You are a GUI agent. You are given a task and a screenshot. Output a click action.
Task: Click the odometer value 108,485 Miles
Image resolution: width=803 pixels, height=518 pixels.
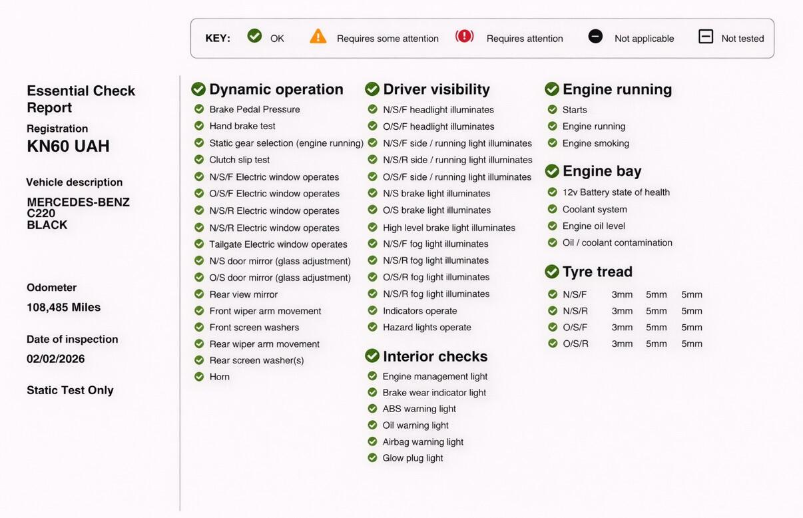(x=63, y=308)
